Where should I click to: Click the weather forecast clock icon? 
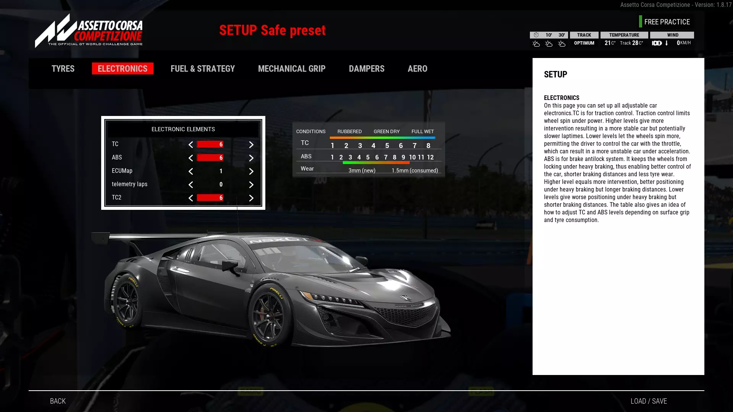[x=536, y=35]
